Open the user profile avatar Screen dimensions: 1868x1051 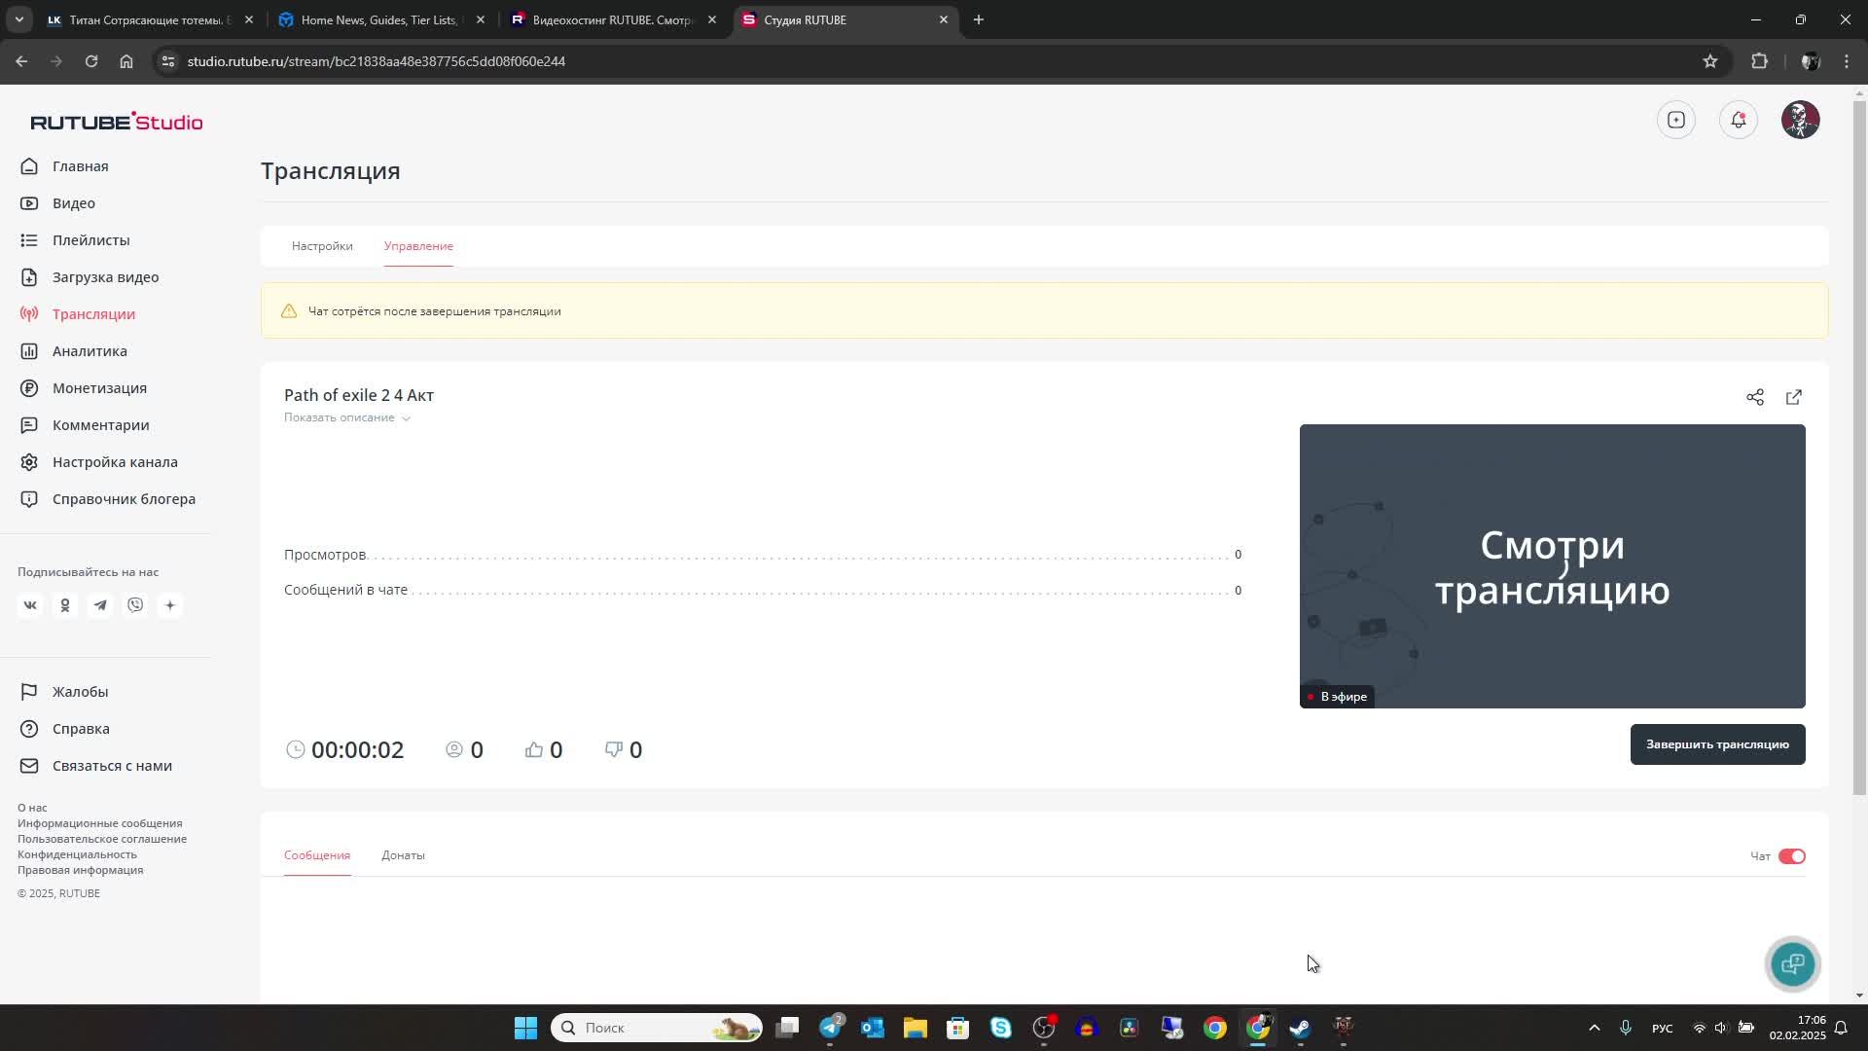click(1800, 120)
